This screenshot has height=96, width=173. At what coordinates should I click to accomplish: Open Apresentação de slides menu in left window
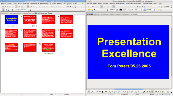(x=48, y=4)
